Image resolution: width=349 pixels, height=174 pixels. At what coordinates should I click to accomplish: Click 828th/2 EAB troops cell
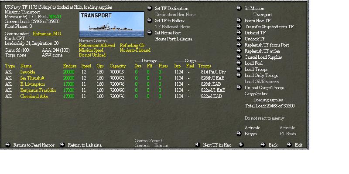212,78
